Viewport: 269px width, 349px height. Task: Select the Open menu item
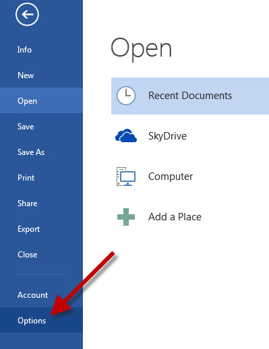coord(41,100)
